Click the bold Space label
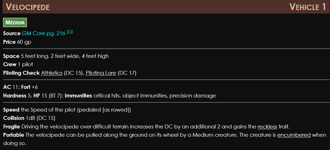The width and height of the screenshot is (330, 150). (11, 56)
